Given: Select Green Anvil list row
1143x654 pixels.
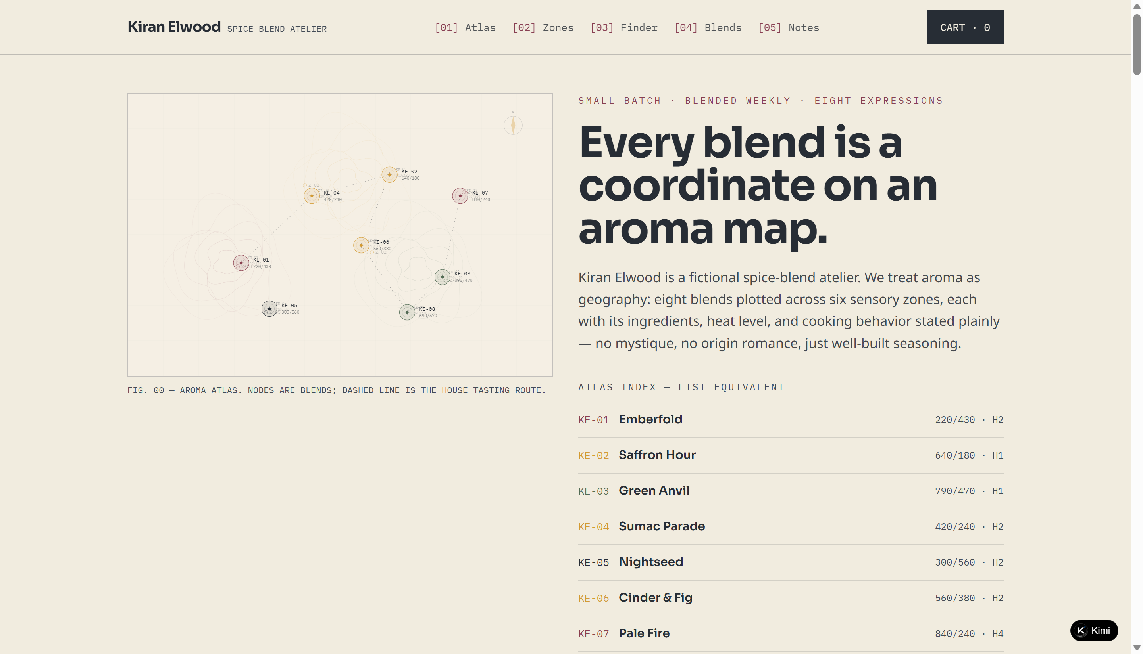Looking at the screenshot, I should click(791, 491).
